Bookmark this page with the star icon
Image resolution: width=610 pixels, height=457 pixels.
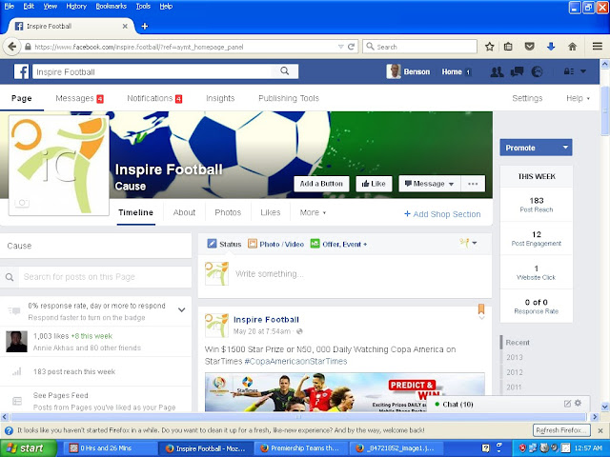(489, 47)
